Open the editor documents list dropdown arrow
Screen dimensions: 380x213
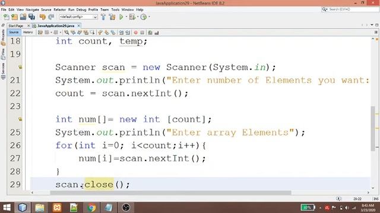pyautogui.click(x=372, y=25)
